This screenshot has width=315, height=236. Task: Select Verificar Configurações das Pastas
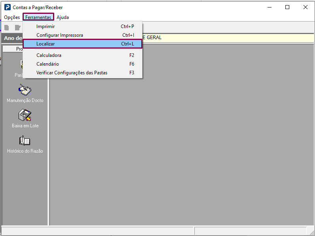coord(83,73)
